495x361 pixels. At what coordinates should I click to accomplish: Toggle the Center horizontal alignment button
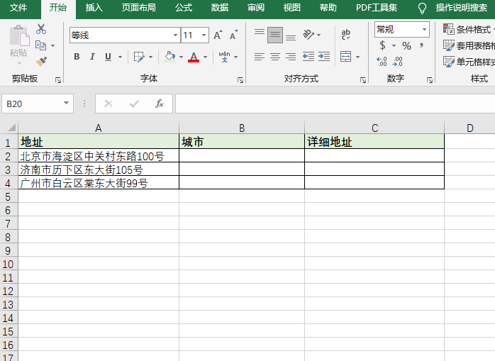coord(275,57)
